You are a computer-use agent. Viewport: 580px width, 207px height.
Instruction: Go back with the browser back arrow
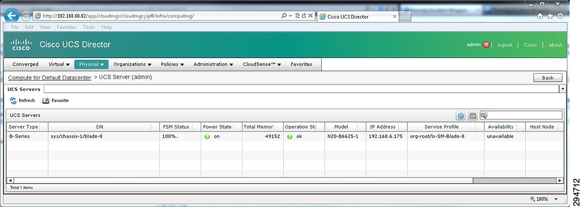pos(12,15)
